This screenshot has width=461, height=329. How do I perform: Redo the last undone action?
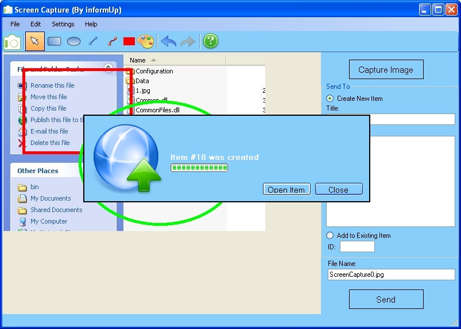[188, 41]
